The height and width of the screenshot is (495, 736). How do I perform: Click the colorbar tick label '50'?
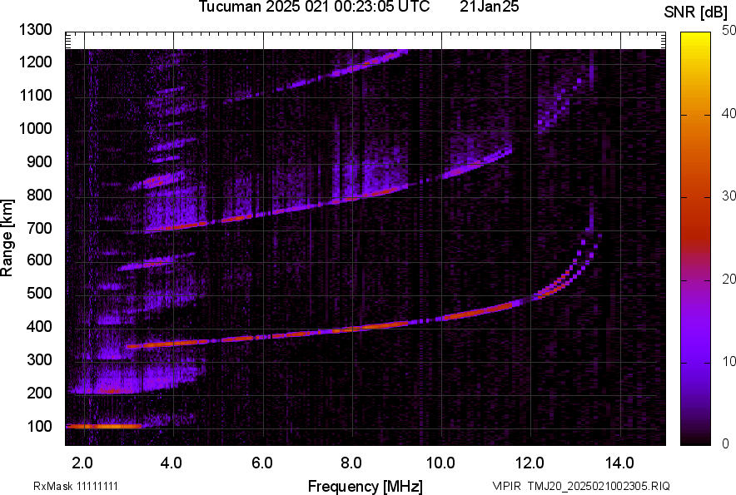coord(729,31)
